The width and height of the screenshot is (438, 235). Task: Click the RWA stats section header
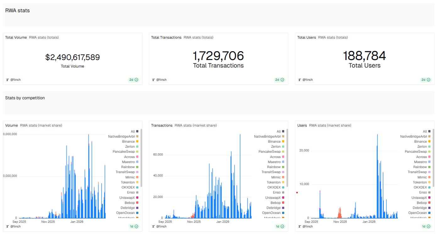pos(17,10)
